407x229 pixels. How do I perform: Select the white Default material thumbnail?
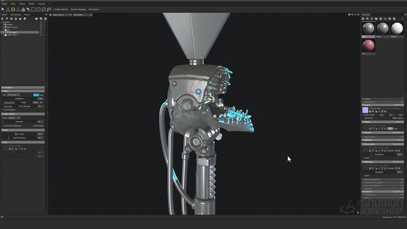tap(397, 28)
